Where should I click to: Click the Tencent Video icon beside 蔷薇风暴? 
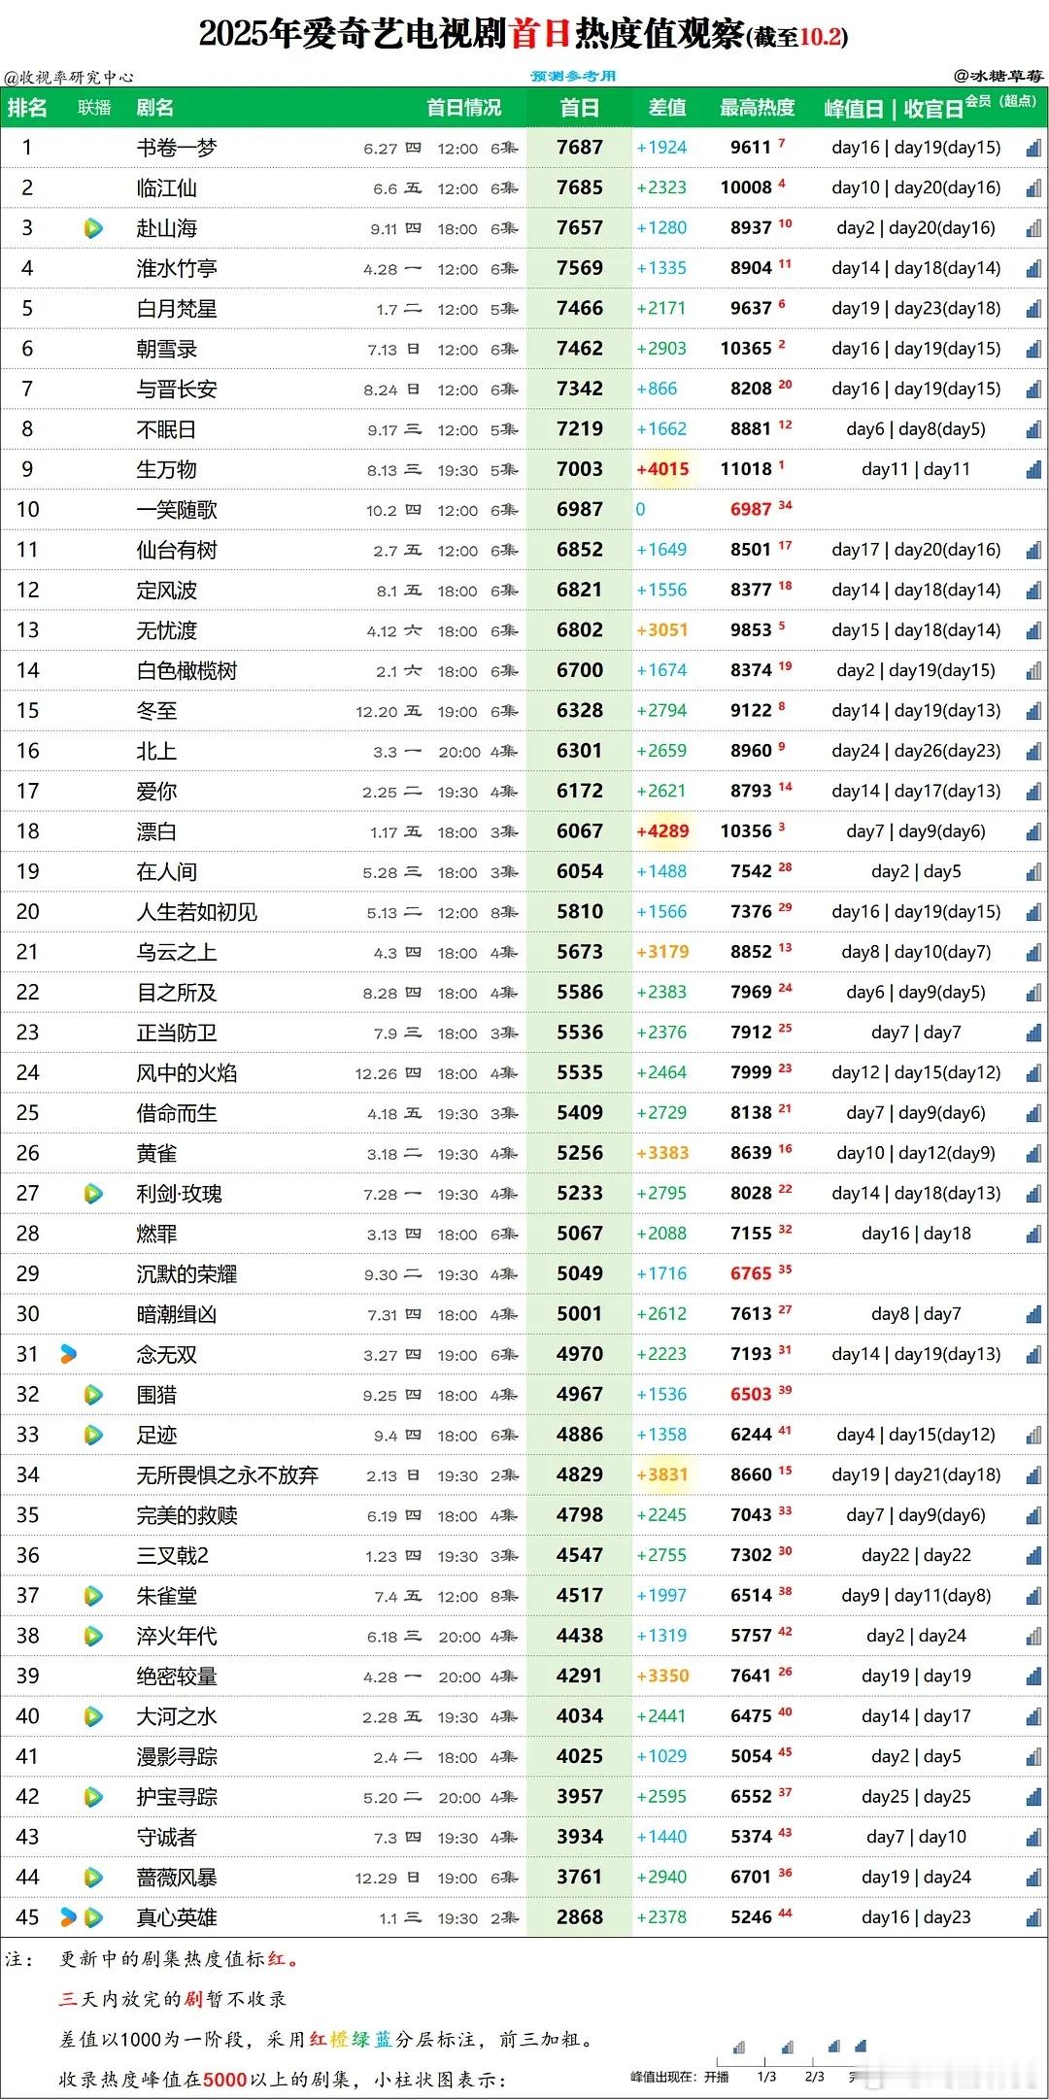pyautogui.click(x=93, y=1878)
